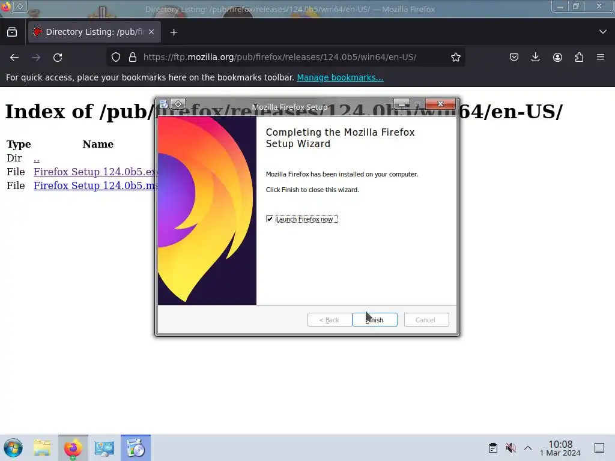Close the Directory Listing tab

151,32
